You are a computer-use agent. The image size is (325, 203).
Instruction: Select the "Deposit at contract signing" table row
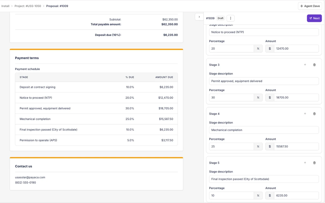click(96, 87)
